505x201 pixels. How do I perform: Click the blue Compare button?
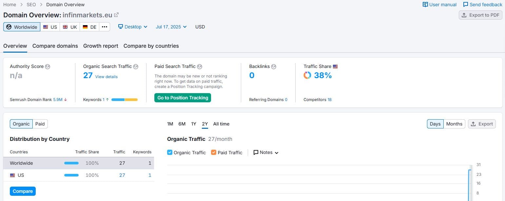[23, 191]
